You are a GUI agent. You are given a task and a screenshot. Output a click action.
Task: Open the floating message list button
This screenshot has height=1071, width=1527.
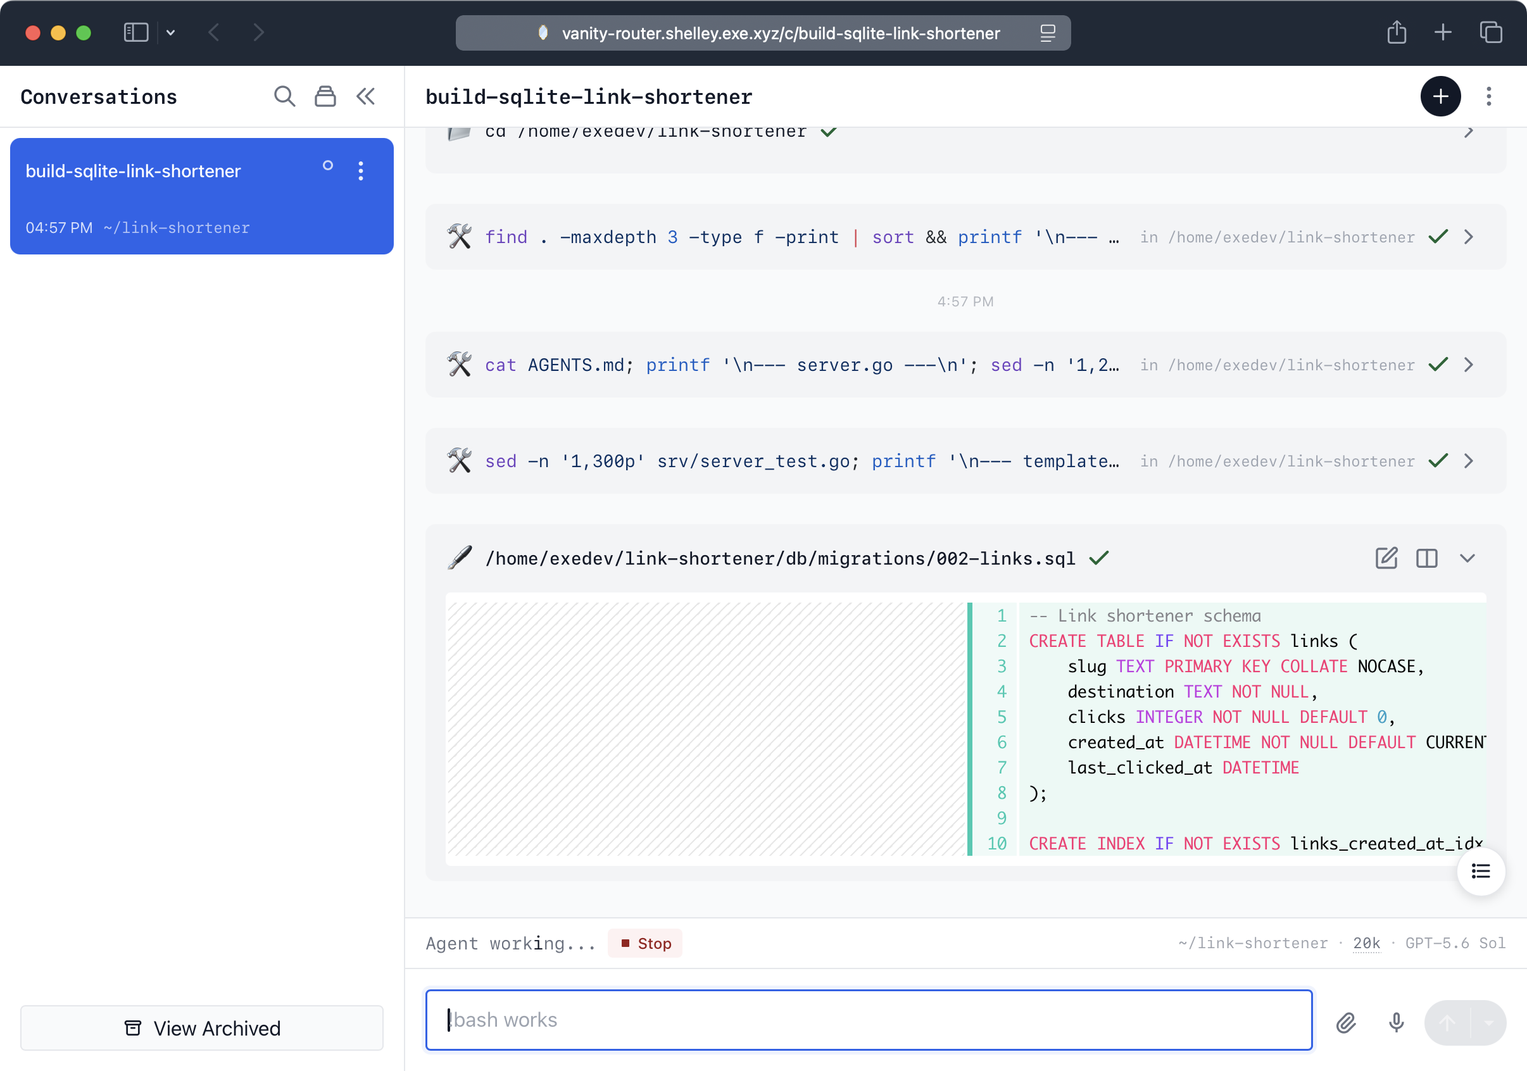click(1480, 871)
